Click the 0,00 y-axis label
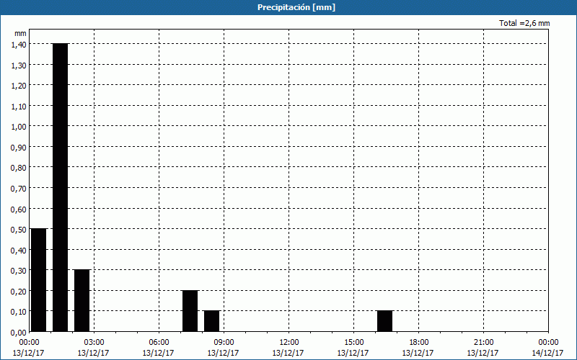577x360 pixels. (19, 333)
